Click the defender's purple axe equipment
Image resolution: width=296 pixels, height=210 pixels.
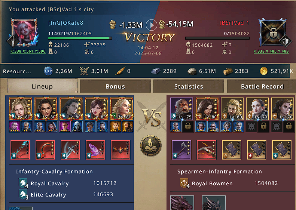tap(181, 150)
